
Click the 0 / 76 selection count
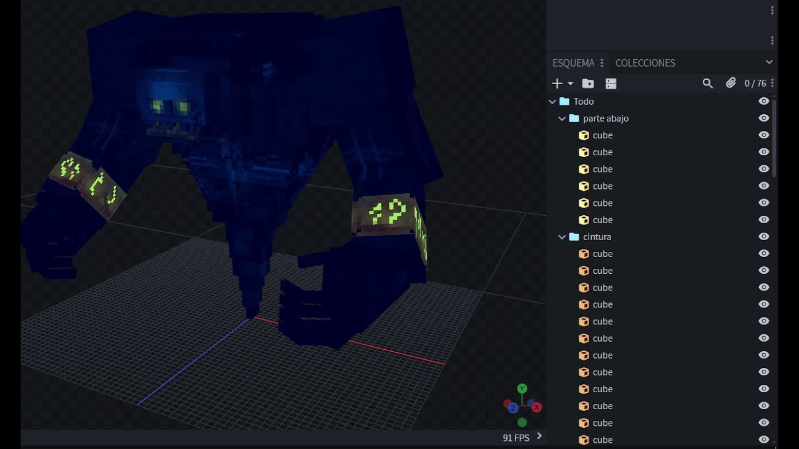coord(755,83)
